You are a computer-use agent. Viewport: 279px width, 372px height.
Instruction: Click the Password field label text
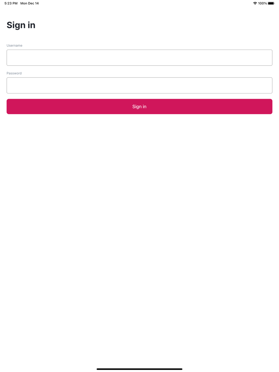[x=14, y=73]
